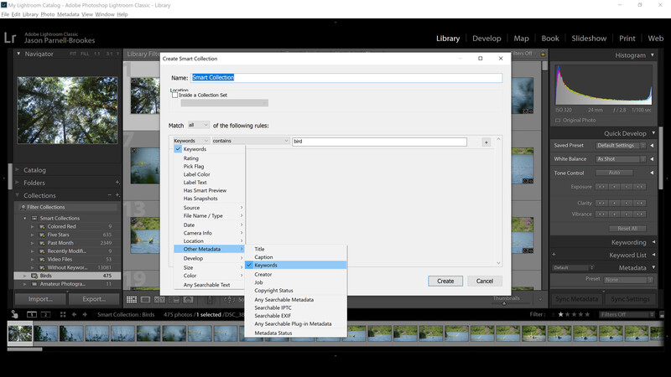Open Survey view icon

[174, 300]
